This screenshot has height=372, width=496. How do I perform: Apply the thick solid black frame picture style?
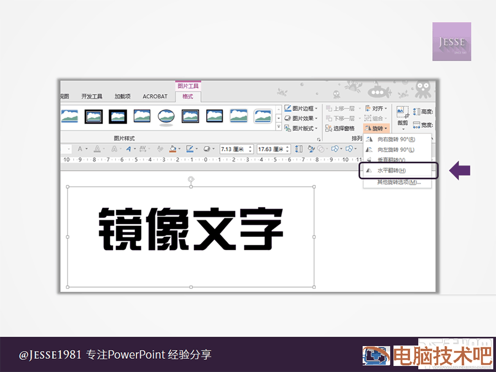point(118,116)
